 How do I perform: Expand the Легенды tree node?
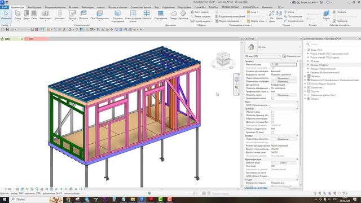(x=305, y=76)
